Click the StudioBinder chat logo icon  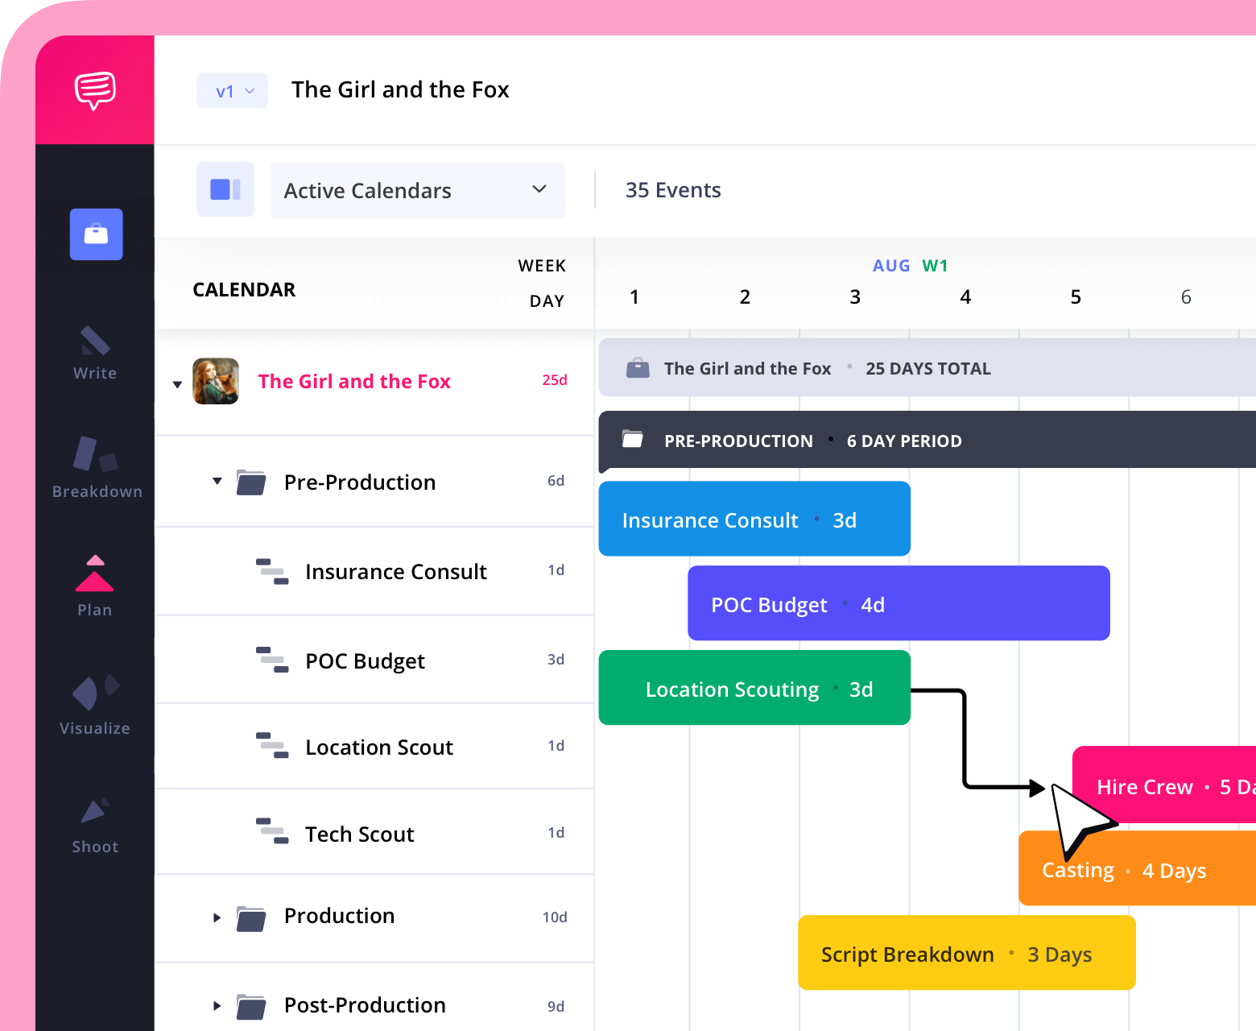pos(95,90)
